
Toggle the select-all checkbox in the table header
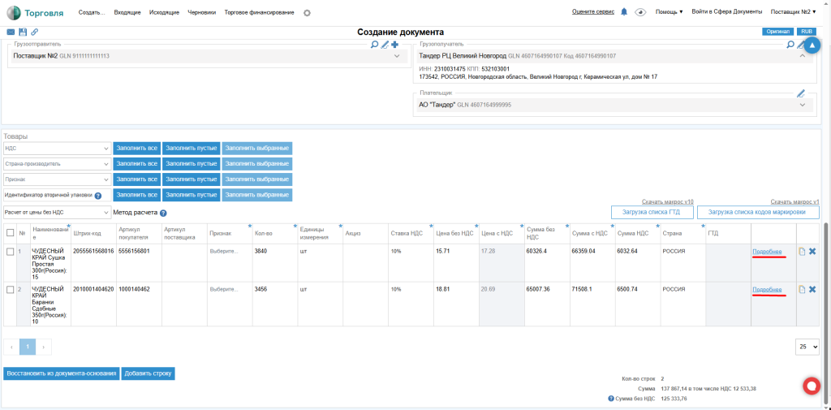pos(10,233)
